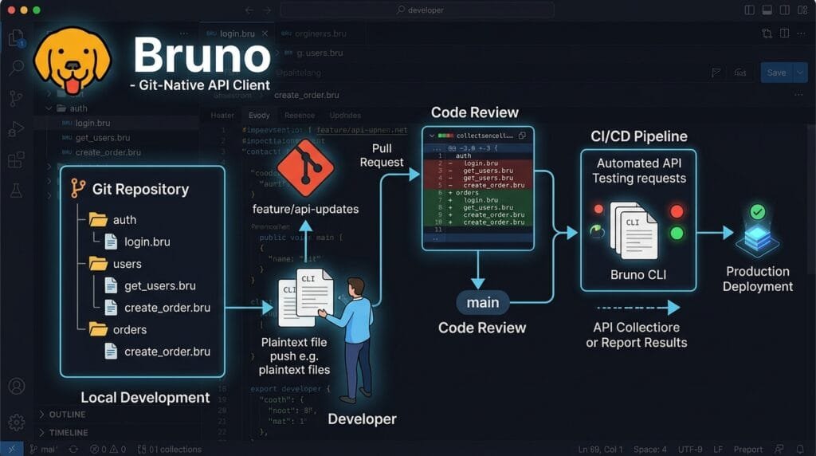Click the Space: 4 indentation item
816x456 pixels.
[649, 449]
